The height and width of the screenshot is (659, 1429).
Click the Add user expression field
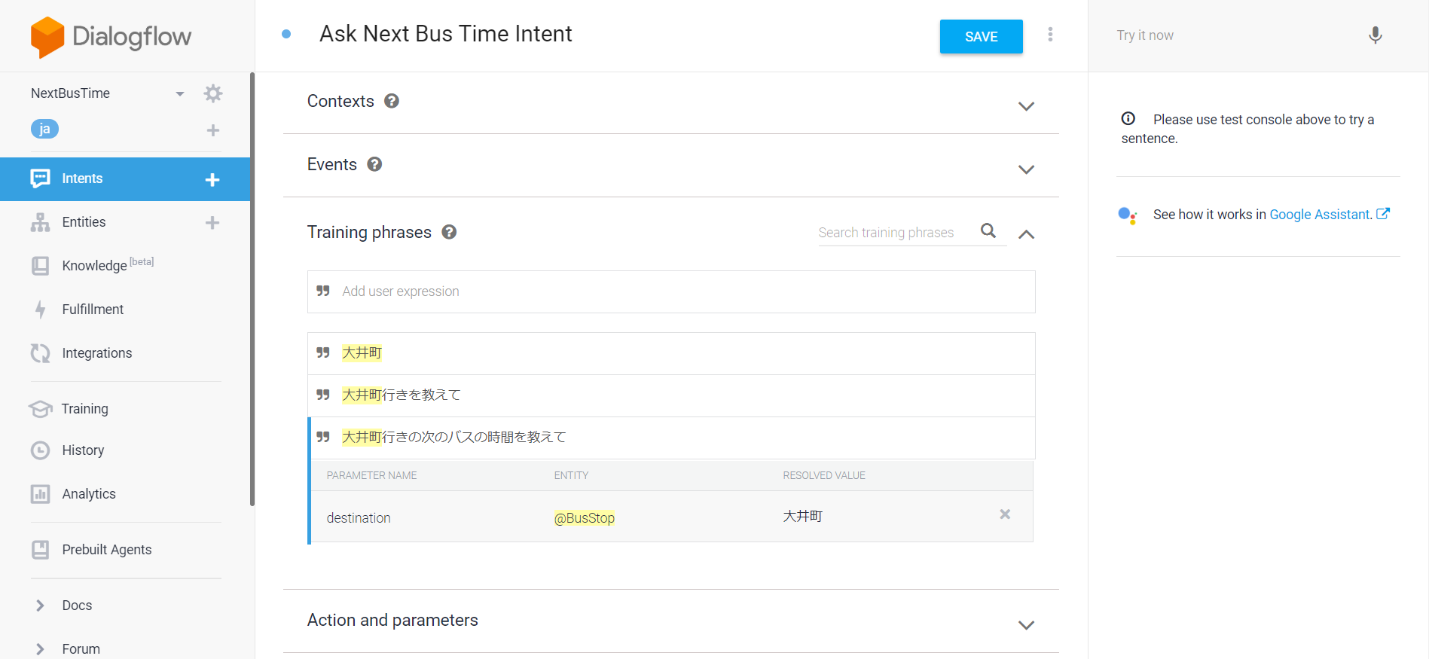click(670, 291)
